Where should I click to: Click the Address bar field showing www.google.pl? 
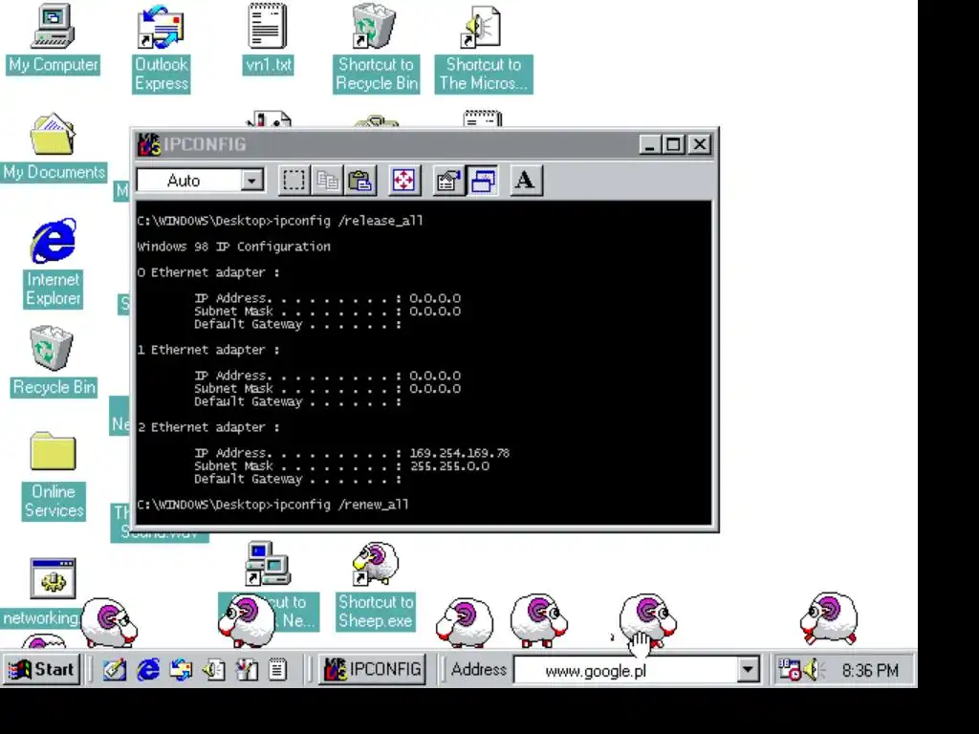625,671
